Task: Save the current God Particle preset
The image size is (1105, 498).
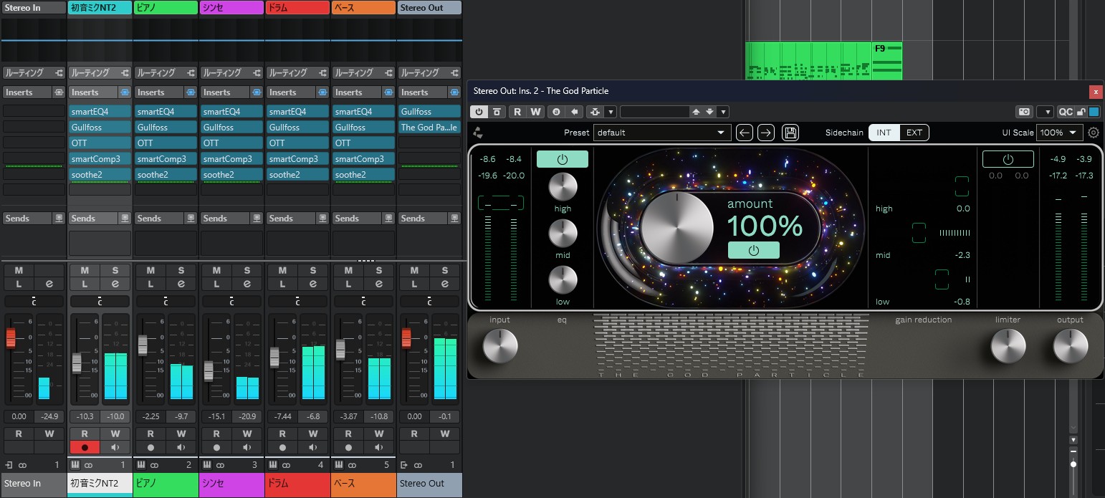Action: pyautogui.click(x=790, y=133)
